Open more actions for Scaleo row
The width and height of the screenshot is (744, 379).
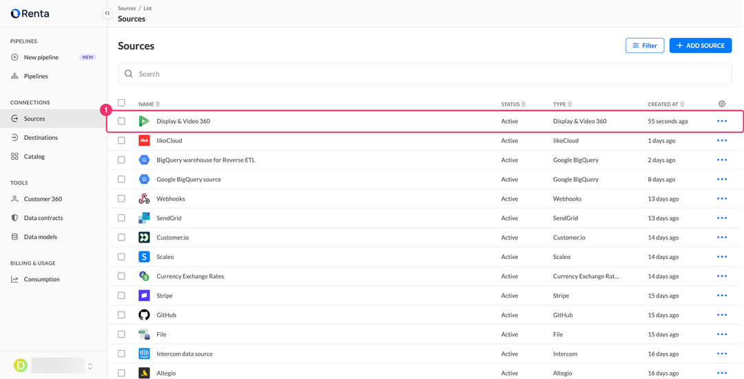coord(722,256)
